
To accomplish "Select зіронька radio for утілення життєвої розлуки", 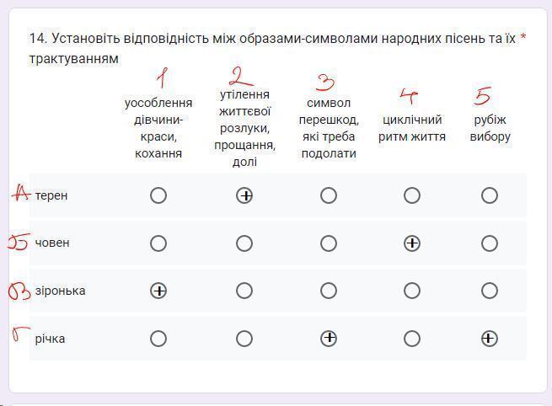I will point(244,291).
